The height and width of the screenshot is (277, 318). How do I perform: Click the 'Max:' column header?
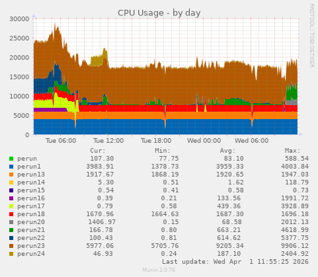click(x=292, y=151)
